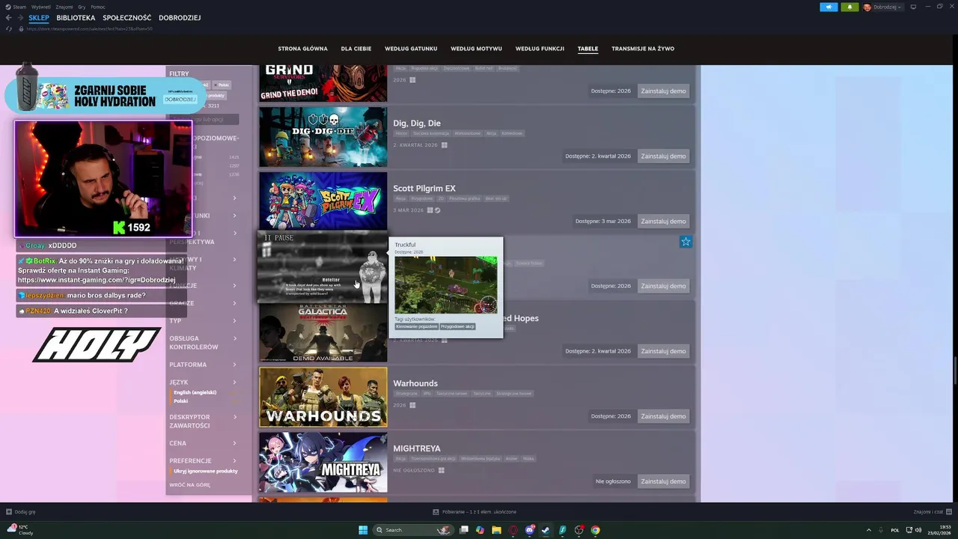Open the Dig Dig Die capsule image
Screen dimensions: 958x539
coord(323,137)
